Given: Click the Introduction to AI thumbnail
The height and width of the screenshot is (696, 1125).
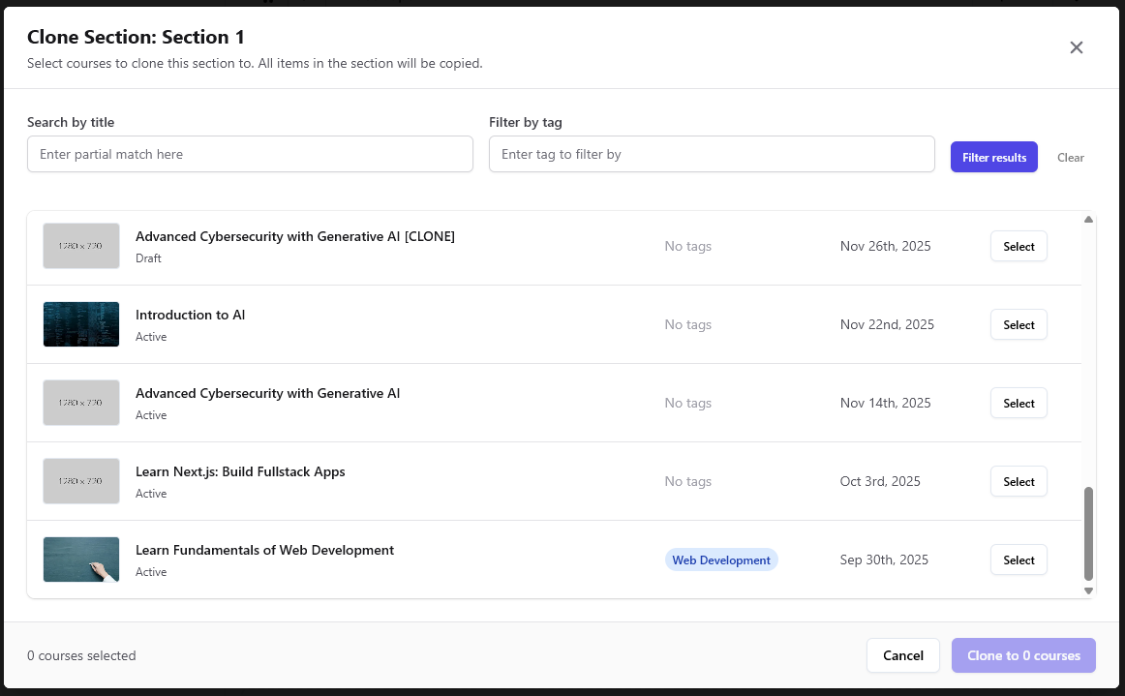Looking at the screenshot, I should [81, 324].
